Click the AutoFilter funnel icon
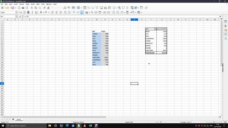This screenshot has width=228, height=128. click(x=97, y=8)
